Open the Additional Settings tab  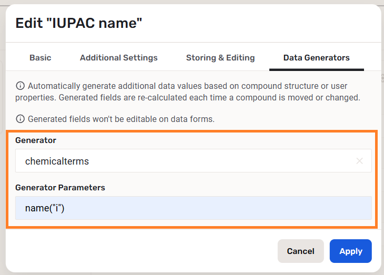coord(118,57)
